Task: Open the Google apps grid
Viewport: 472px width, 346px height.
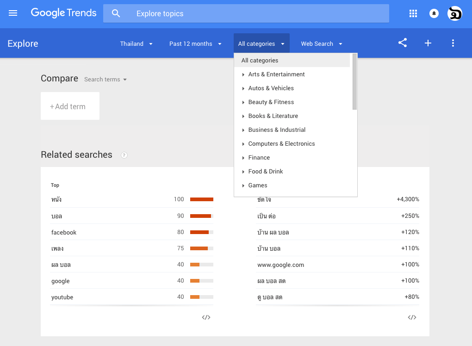Action: point(413,13)
